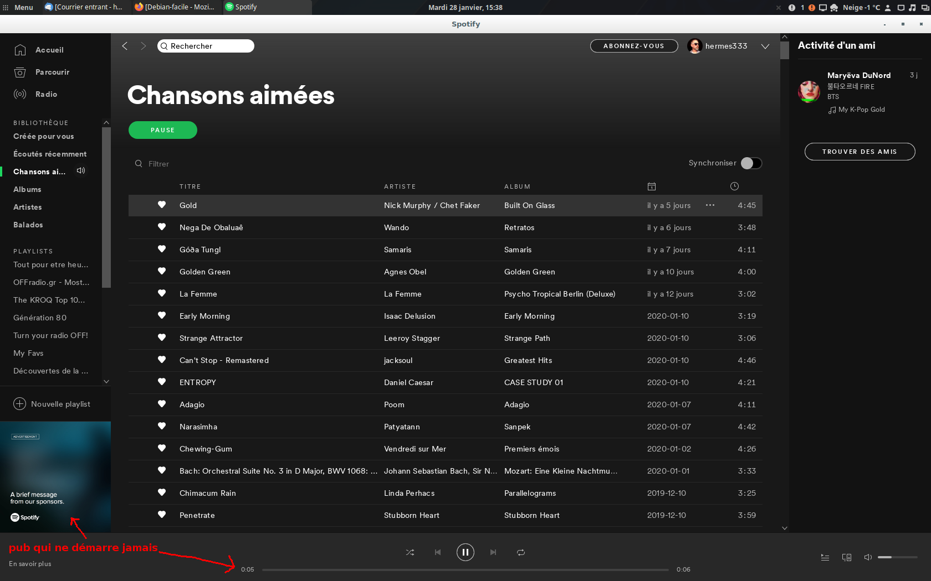
Task: Sort by TITRE column header
Action: [190, 186]
